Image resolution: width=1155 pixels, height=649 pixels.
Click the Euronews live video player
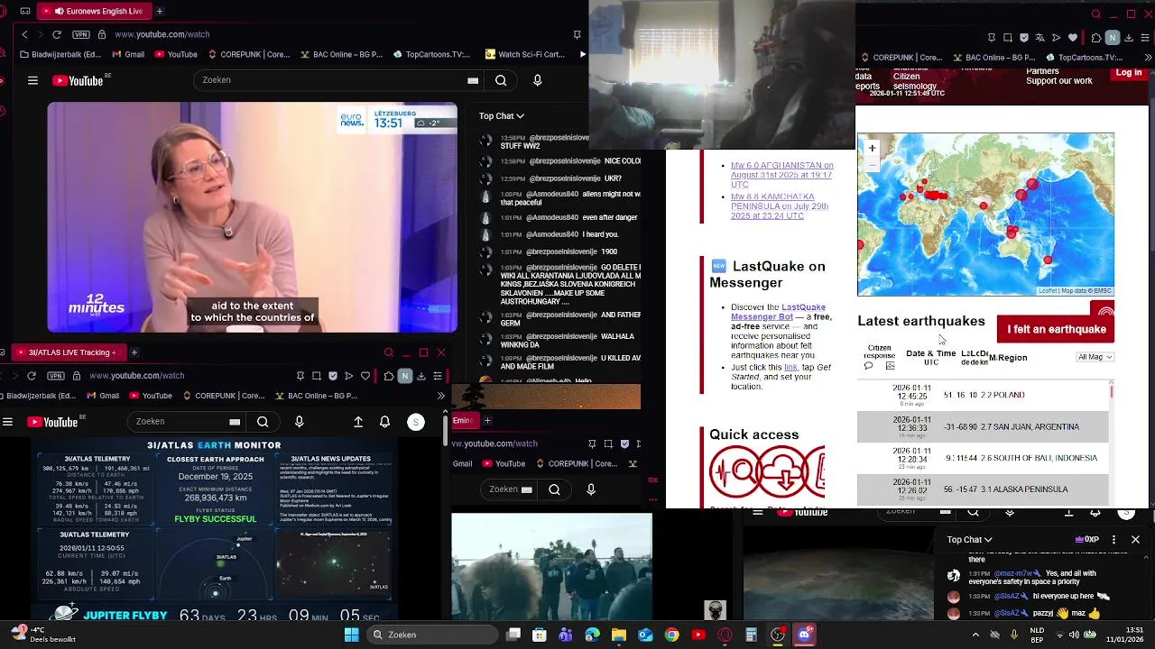click(x=253, y=217)
